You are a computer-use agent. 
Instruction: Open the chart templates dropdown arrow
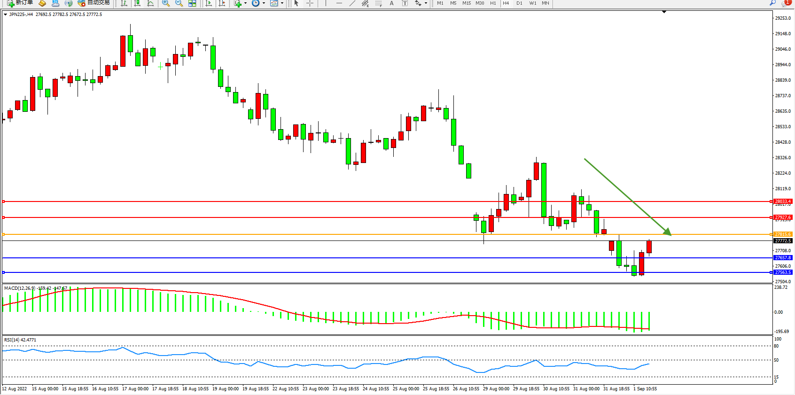click(x=282, y=3)
